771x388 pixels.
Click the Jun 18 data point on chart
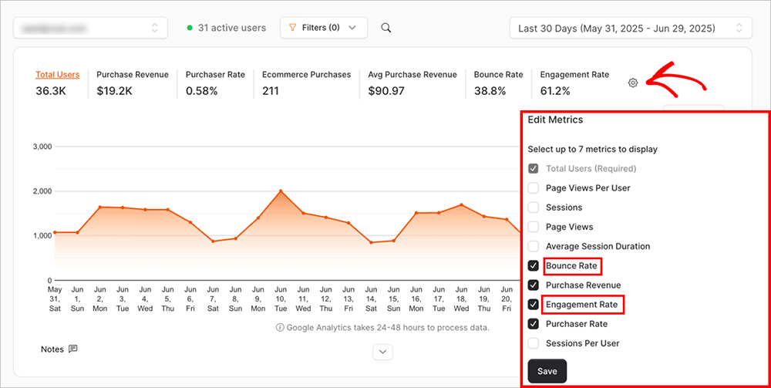click(x=461, y=204)
